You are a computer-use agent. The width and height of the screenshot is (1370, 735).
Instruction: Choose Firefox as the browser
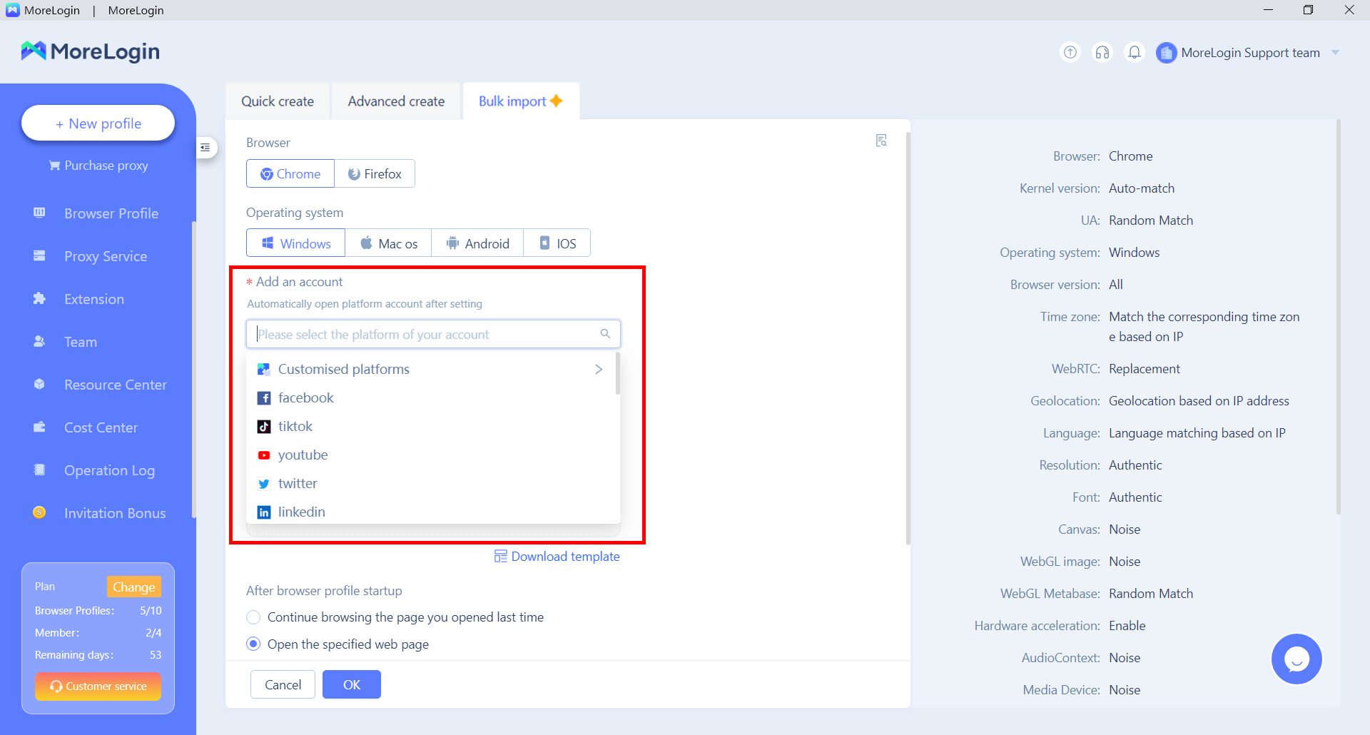point(375,174)
